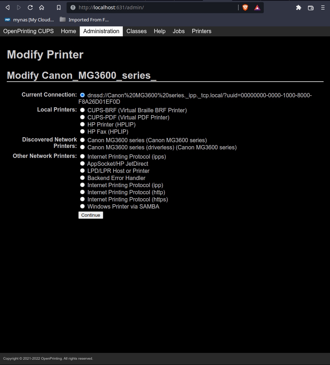Pick Canon MG3600 series (driverless) radio
The image size is (330, 365).
[82, 147]
